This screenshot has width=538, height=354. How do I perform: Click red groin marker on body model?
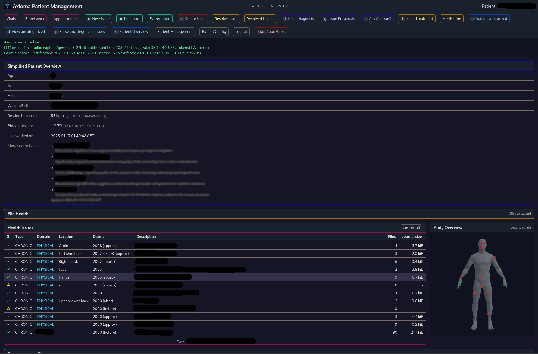click(482, 286)
